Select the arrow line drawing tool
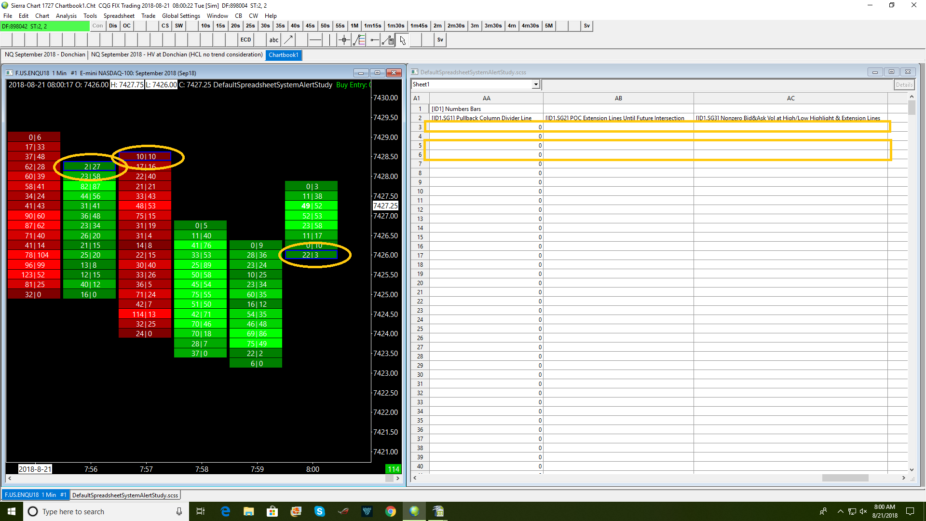Screen dimensions: 926x521 pyautogui.click(x=288, y=40)
